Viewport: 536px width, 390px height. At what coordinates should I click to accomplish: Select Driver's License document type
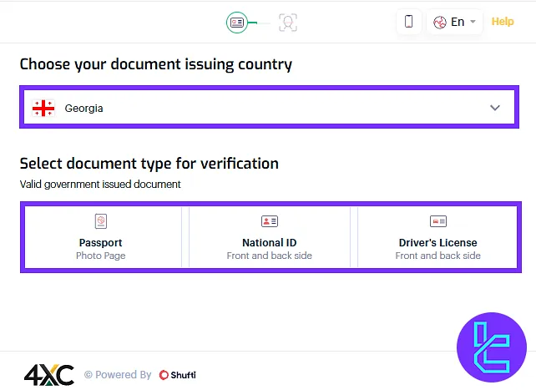(x=437, y=237)
